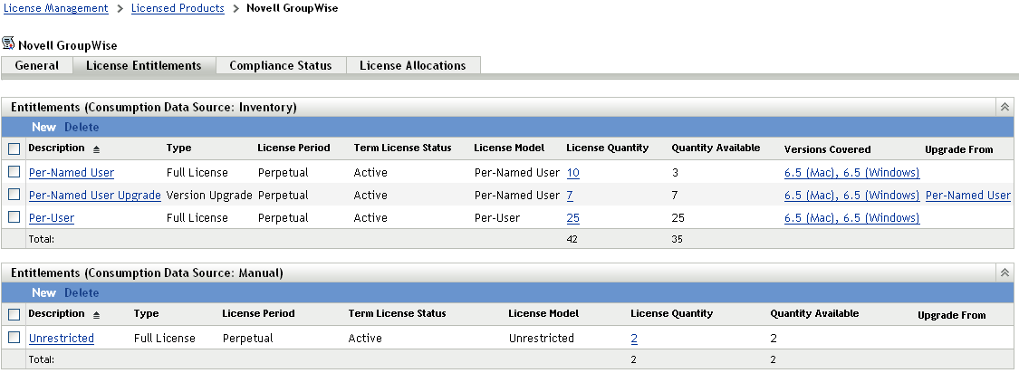Sort Inventory entitlements by Description arrow

click(97, 148)
